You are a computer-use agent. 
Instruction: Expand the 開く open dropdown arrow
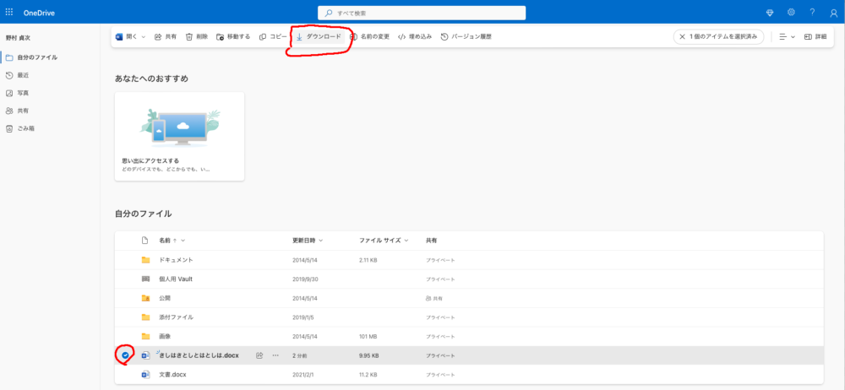[144, 37]
